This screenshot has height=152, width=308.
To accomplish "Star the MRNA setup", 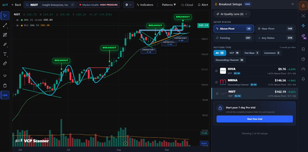I will 216,82.
